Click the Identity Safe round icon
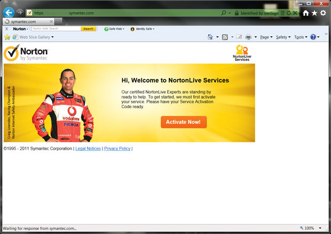The image size is (331, 234). click(132, 29)
